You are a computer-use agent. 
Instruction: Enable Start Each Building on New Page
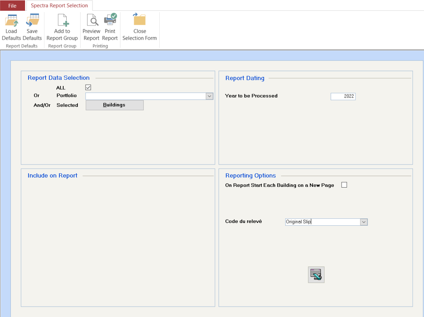pyautogui.click(x=344, y=185)
